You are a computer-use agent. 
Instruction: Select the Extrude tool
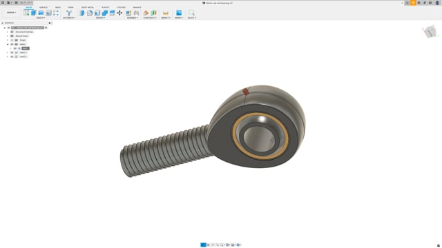(34, 13)
